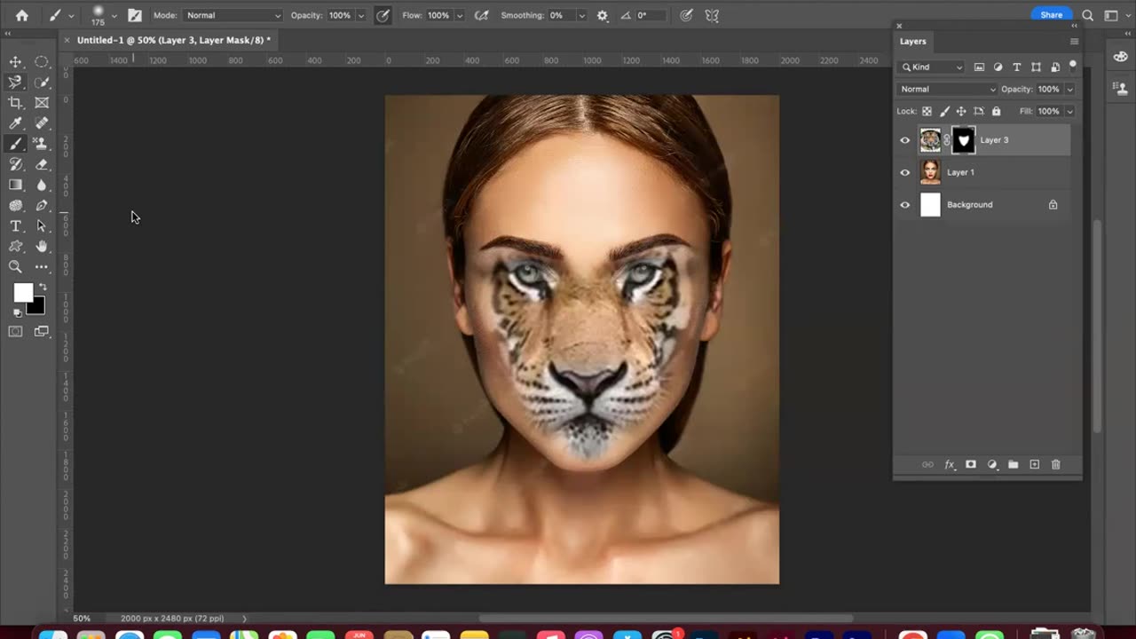Hide Layer 1 visibility eye

pyautogui.click(x=904, y=172)
